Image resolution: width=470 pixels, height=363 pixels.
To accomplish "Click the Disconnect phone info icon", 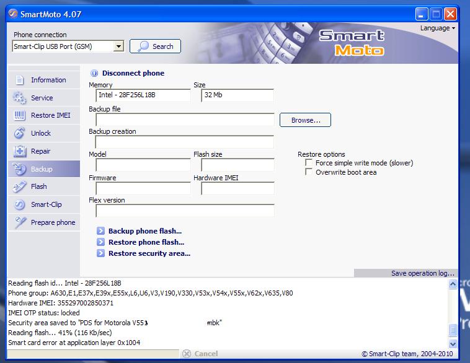I will point(94,73).
